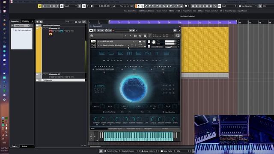The image size is (274, 154).
Task: Enable the Input Quantize checkbox
Action: (x=164, y=112)
